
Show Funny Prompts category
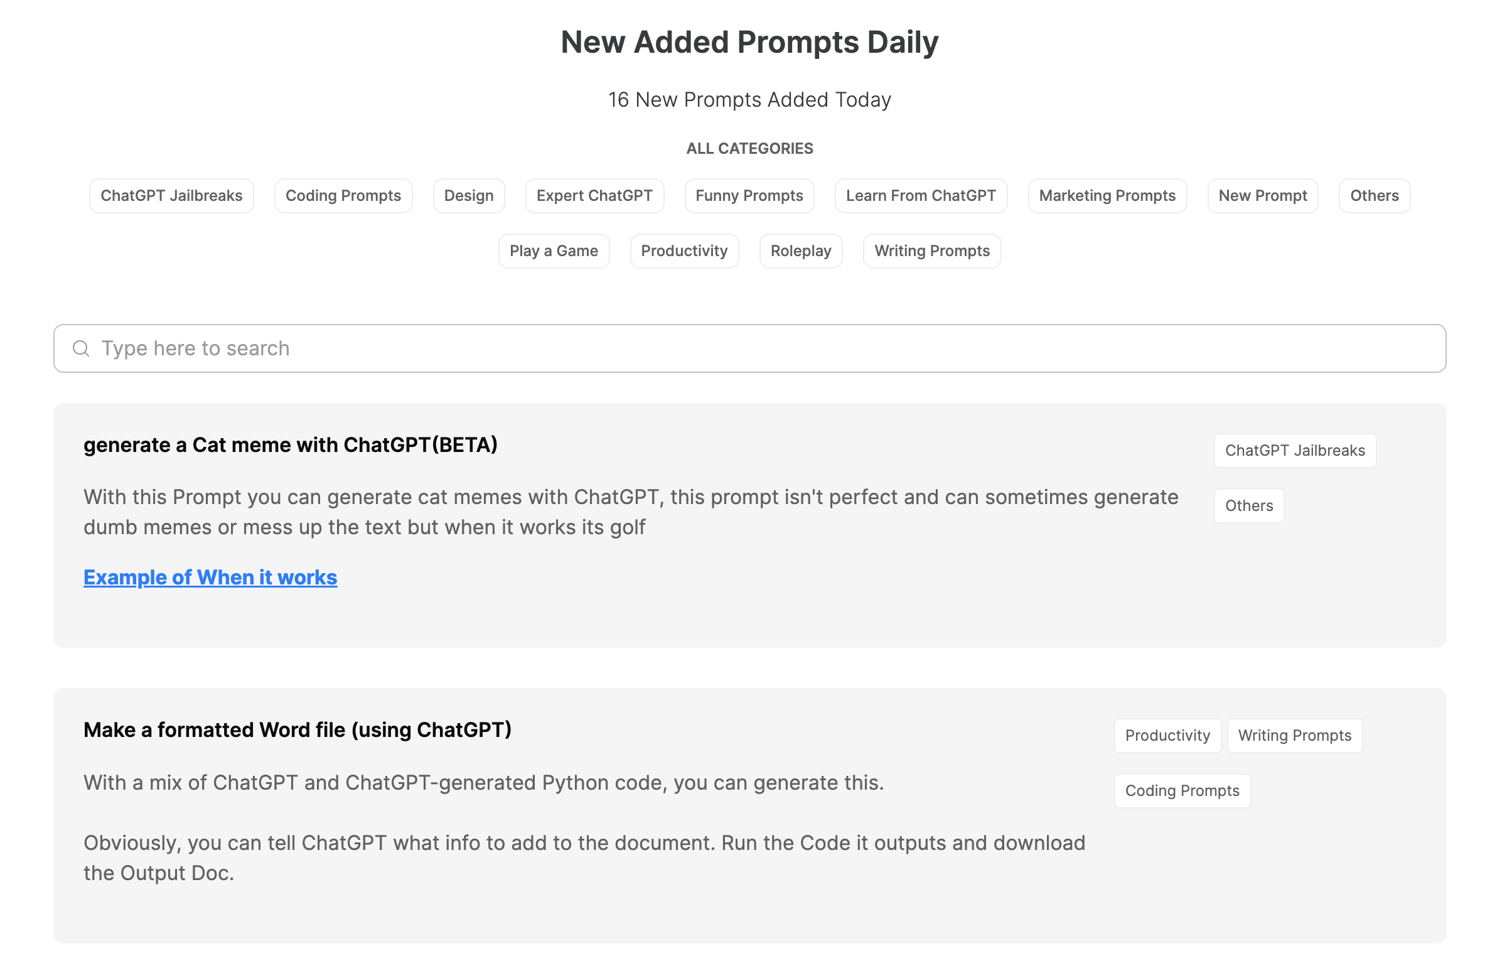[749, 195]
